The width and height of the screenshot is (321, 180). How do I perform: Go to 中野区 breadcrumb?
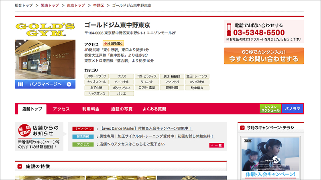(98, 6)
